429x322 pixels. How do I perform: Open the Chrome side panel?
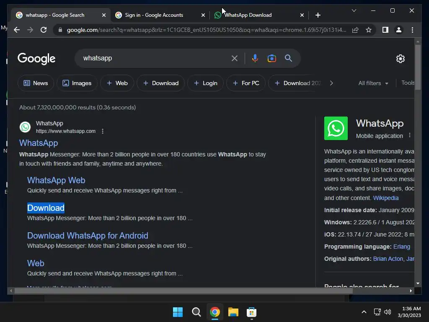tap(385, 30)
